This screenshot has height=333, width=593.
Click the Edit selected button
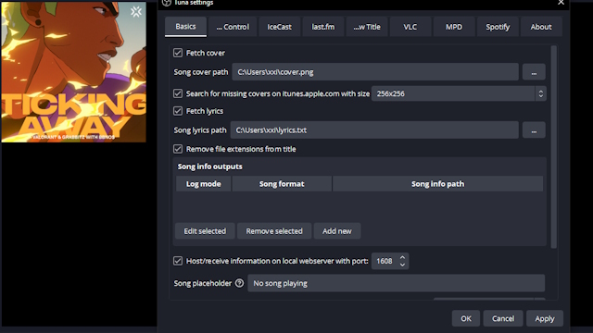pyautogui.click(x=205, y=231)
